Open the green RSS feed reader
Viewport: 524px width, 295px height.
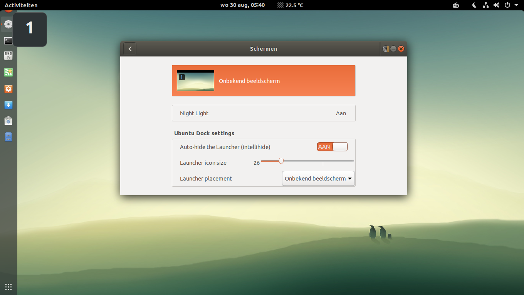pos(8,72)
